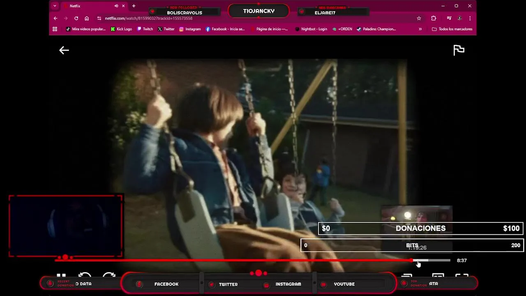This screenshot has height=296, width=526.
Task: Close the Netflix tab
Action: pyautogui.click(x=123, y=6)
